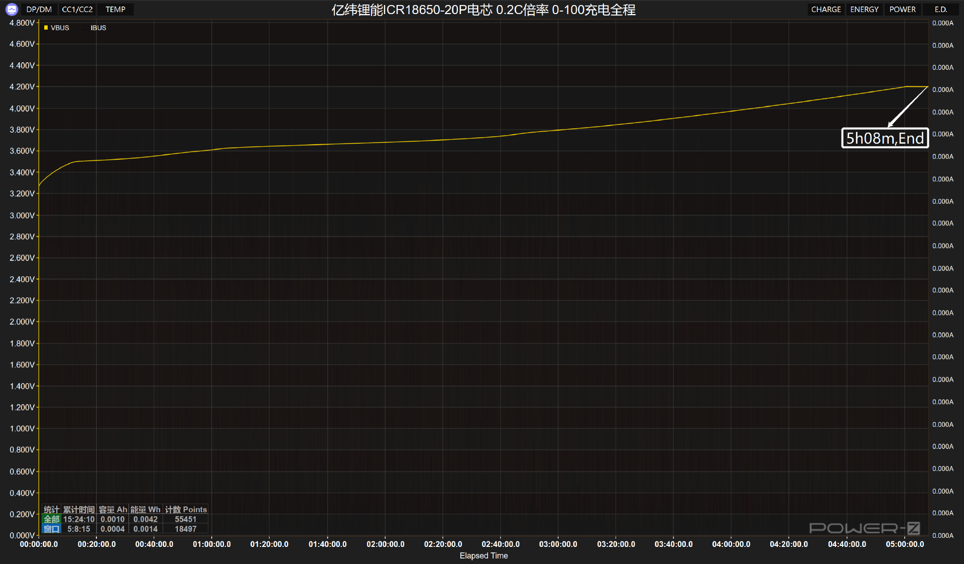Select the 统计 header cell in statistics table

[x=51, y=509]
